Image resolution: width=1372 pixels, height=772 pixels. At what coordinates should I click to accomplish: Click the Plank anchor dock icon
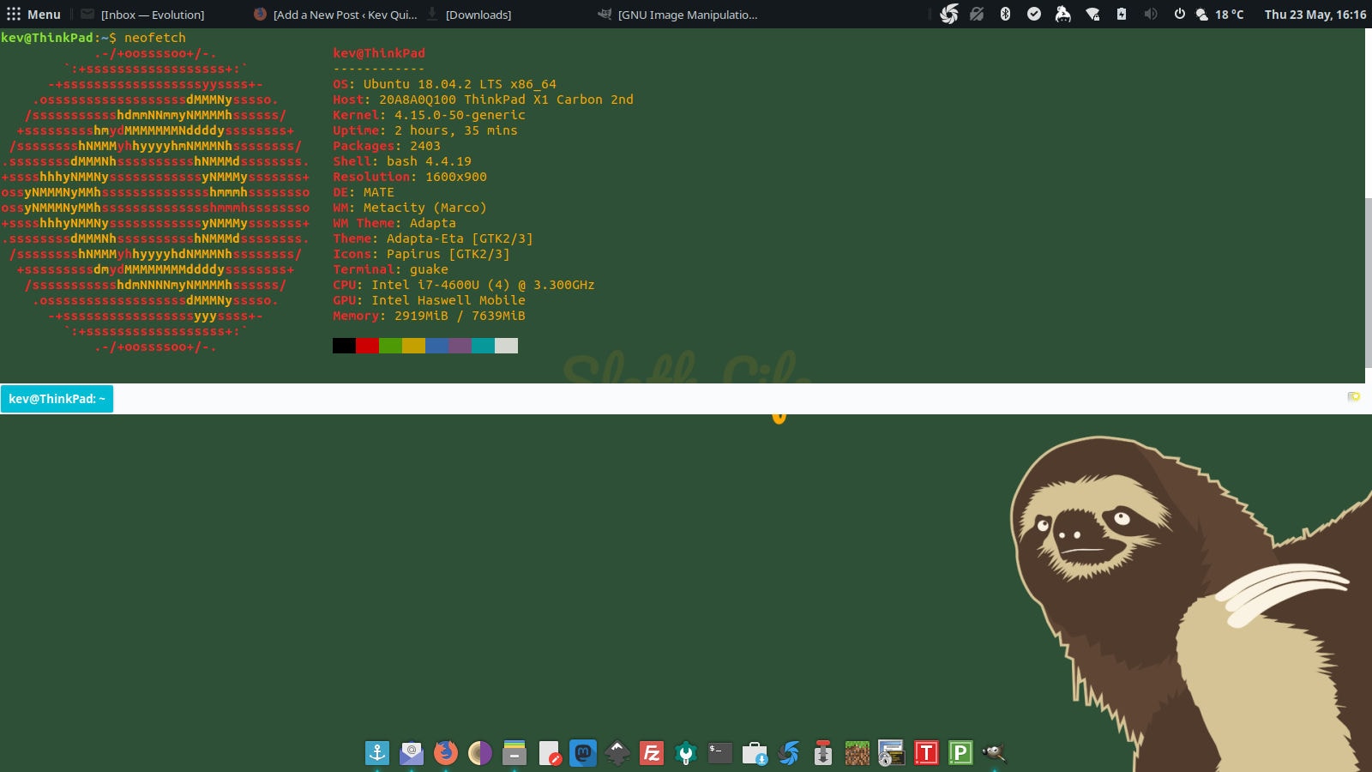(377, 753)
